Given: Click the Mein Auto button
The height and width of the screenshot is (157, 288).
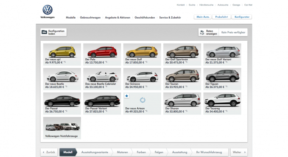Looking at the screenshot, I should click(x=203, y=17).
